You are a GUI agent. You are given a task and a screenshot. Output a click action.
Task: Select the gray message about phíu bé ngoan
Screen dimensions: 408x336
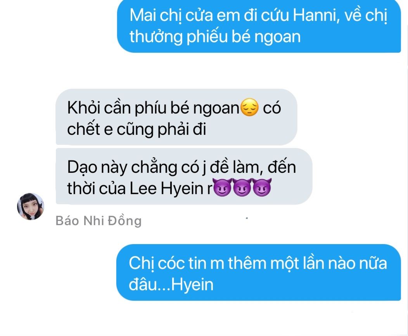tap(176, 117)
